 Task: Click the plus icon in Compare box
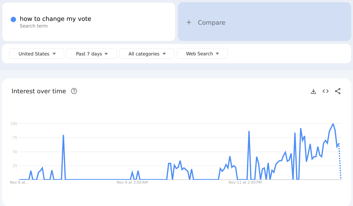click(x=189, y=23)
